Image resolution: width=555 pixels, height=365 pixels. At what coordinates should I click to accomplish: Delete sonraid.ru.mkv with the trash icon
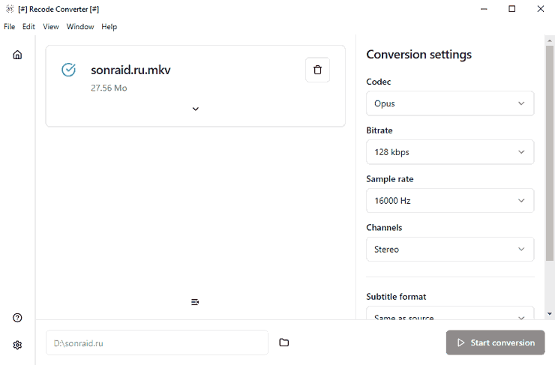click(317, 70)
